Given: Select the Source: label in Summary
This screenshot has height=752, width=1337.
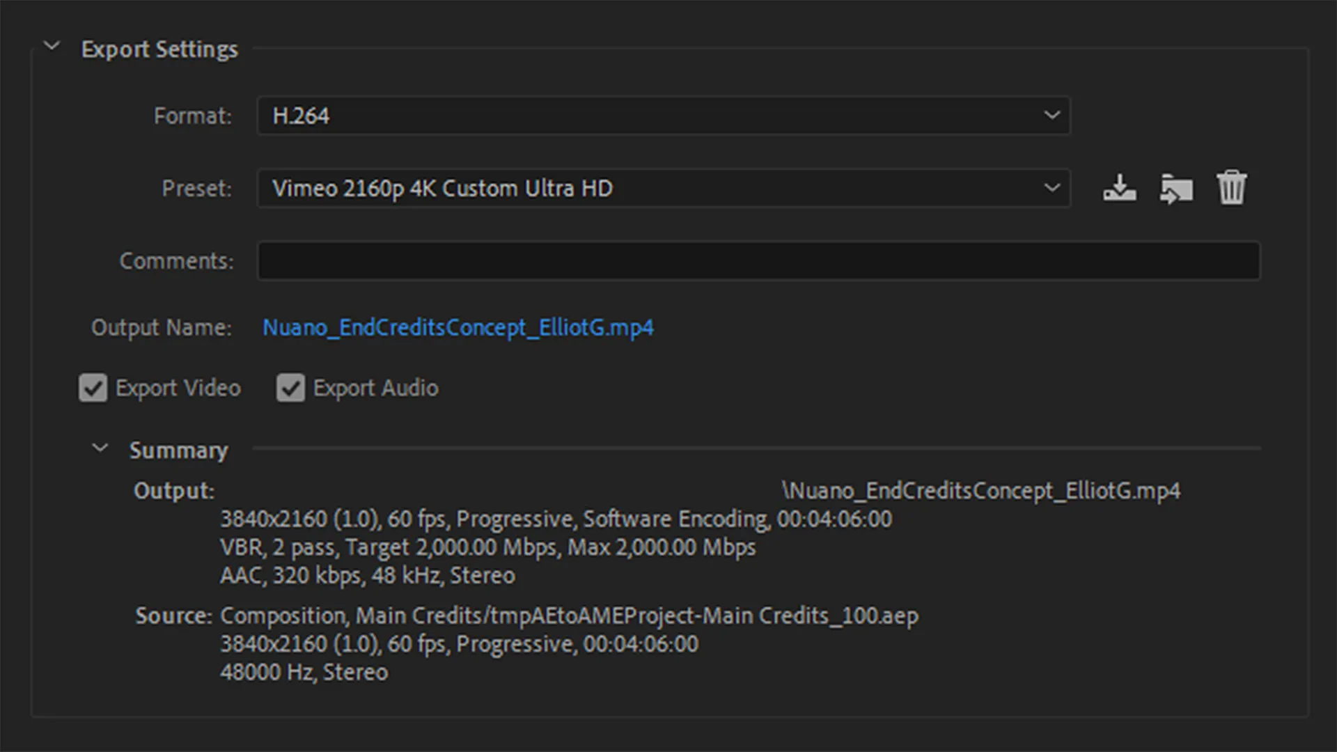Looking at the screenshot, I should (x=173, y=616).
